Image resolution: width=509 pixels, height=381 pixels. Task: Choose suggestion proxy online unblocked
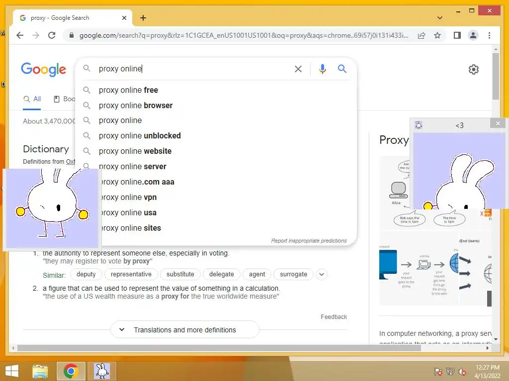click(x=216, y=136)
